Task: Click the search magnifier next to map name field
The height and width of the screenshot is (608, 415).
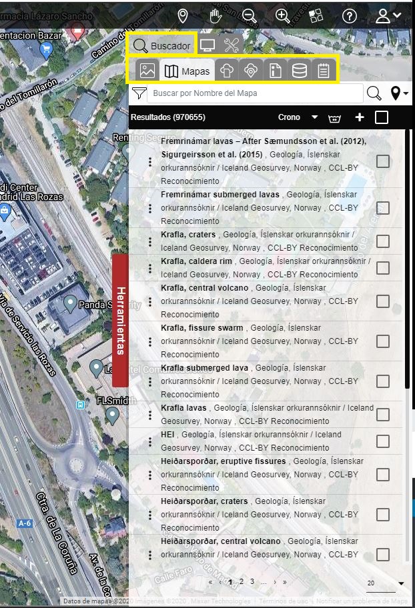Action: [374, 93]
